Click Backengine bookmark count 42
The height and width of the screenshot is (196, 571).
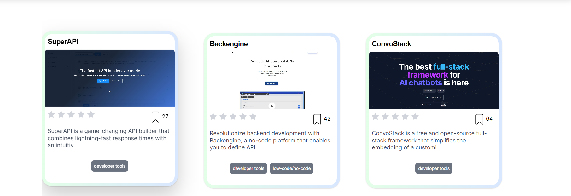click(327, 119)
